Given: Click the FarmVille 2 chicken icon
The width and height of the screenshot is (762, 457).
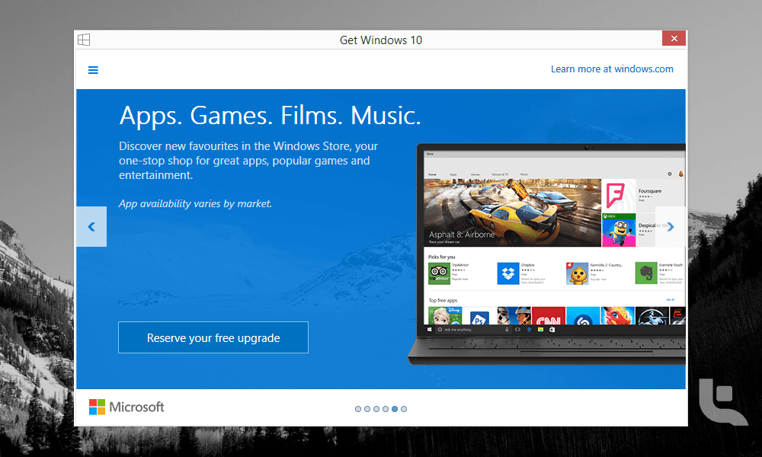Looking at the screenshot, I should [578, 273].
